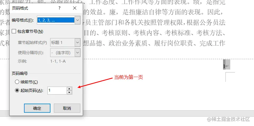
Task: Enable the 包含章节号 checkbox
Action: click(14, 31)
